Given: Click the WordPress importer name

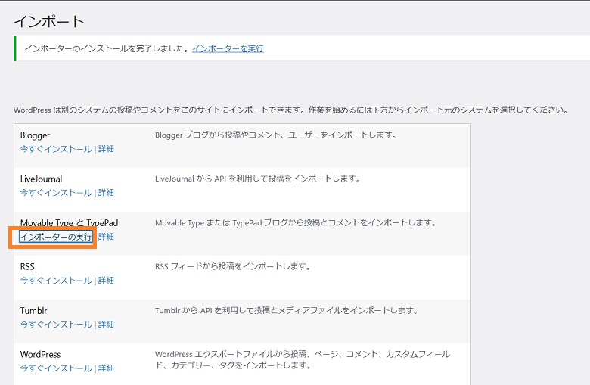Looking at the screenshot, I should click(40, 355).
